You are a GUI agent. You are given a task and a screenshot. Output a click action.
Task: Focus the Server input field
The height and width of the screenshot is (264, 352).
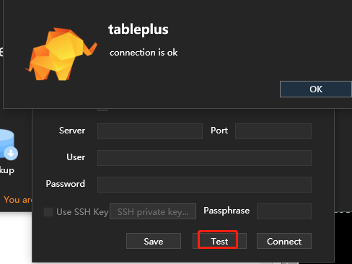pyautogui.click(x=150, y=131)
